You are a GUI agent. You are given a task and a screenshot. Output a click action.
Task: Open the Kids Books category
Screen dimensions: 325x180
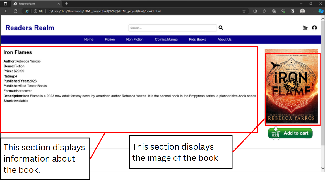tap(198, 39)
